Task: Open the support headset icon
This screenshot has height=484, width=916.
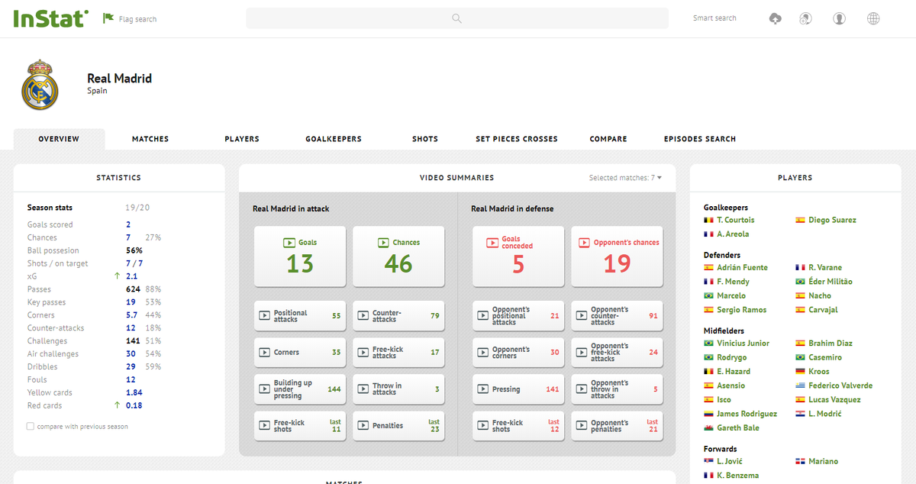Action: point(805,18)
